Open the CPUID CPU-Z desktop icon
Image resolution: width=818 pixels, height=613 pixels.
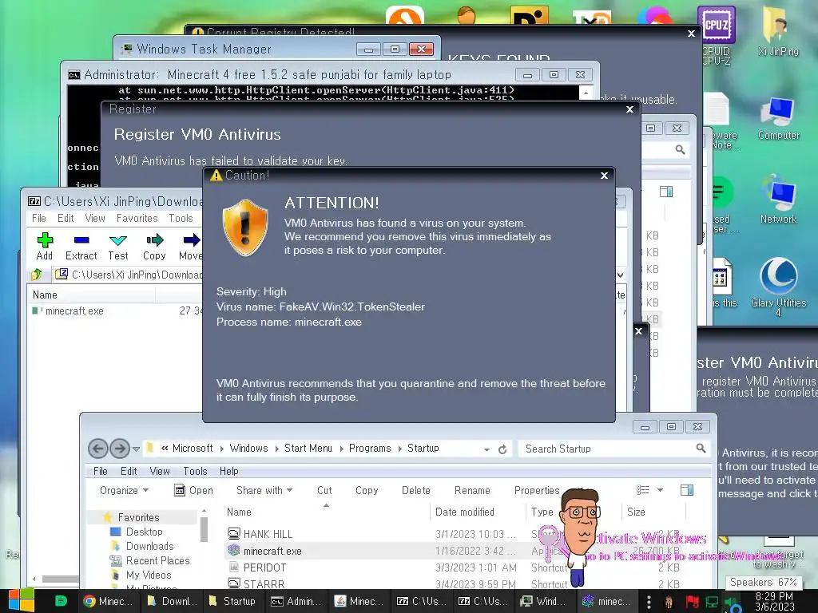coord(717,35)
